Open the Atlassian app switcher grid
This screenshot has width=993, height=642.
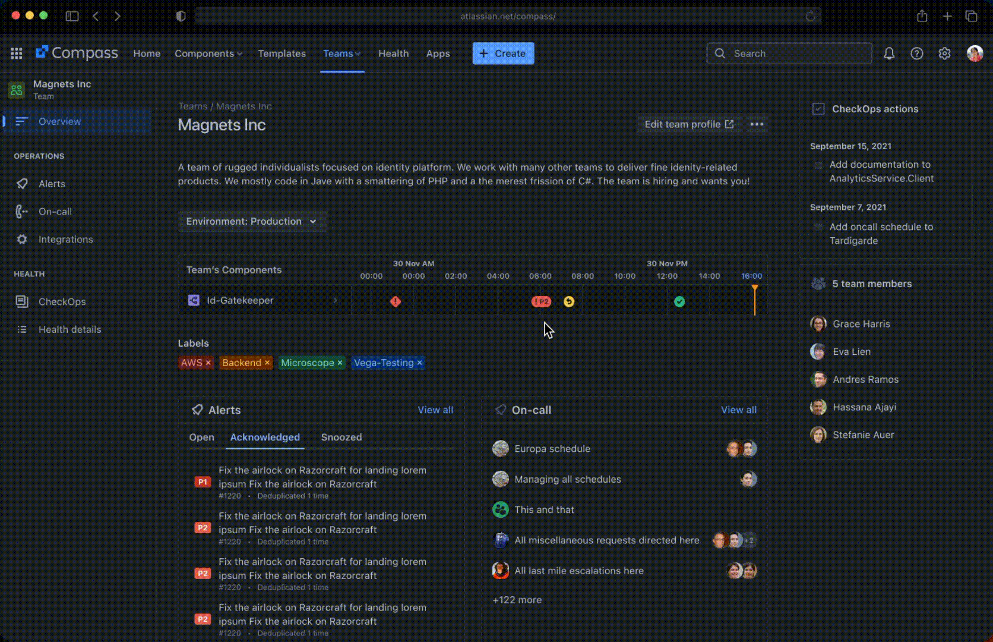[x=16, y=53]
